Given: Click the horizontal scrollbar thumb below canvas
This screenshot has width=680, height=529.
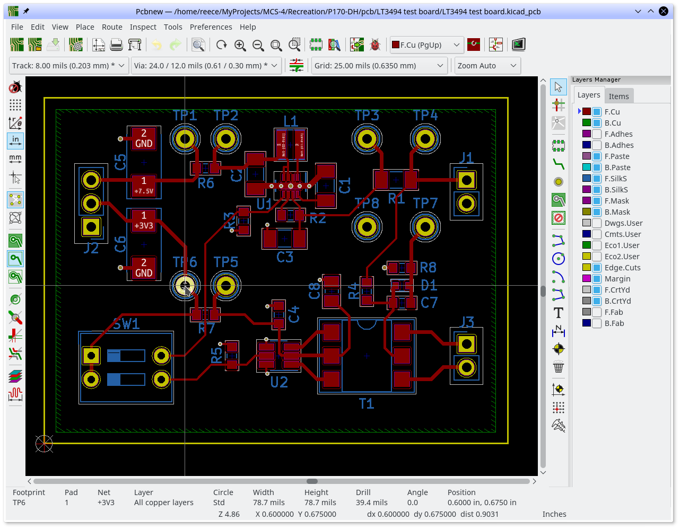Looking at the screenshot, I should coord(312,481).
